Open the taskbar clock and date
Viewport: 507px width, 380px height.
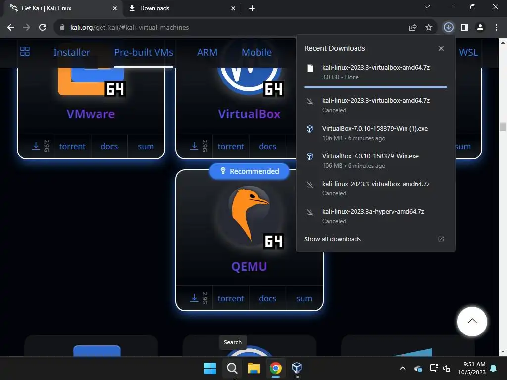coord(472,368)
